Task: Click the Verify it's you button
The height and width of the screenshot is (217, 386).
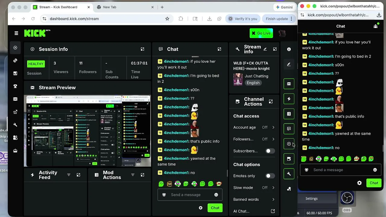Action: point(243,19)
